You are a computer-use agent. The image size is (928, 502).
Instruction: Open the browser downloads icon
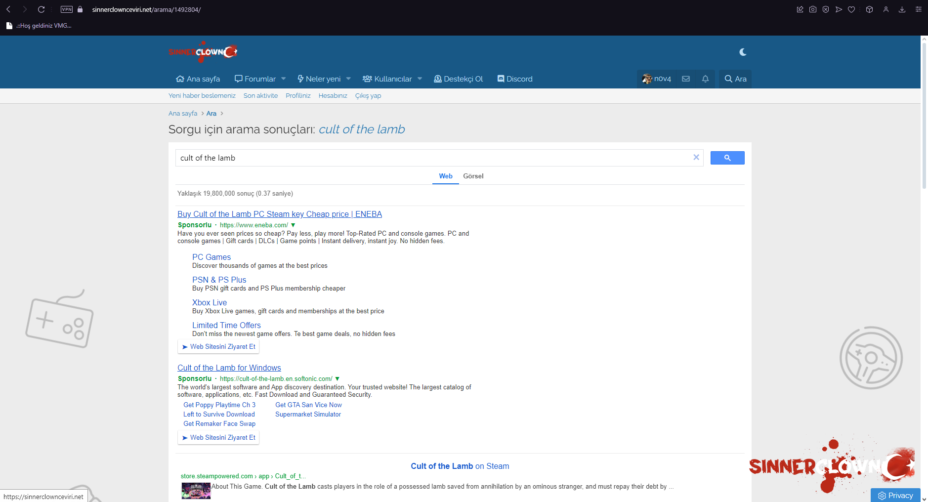[x=902, y=9]
